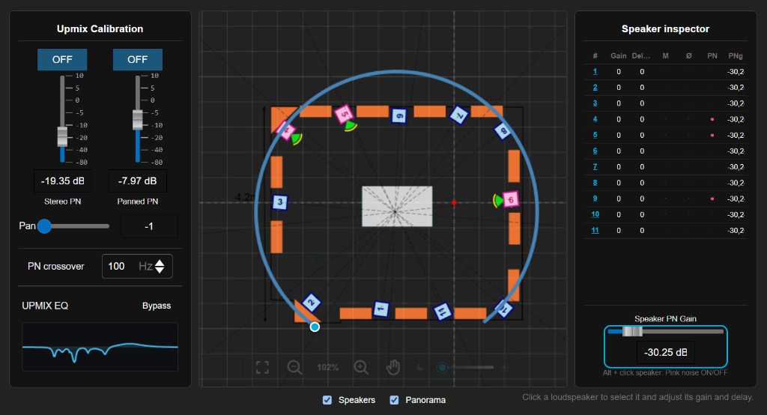Select the pink speaker beside the red dot
Screen dimensions: 767x415
[511, 200]
